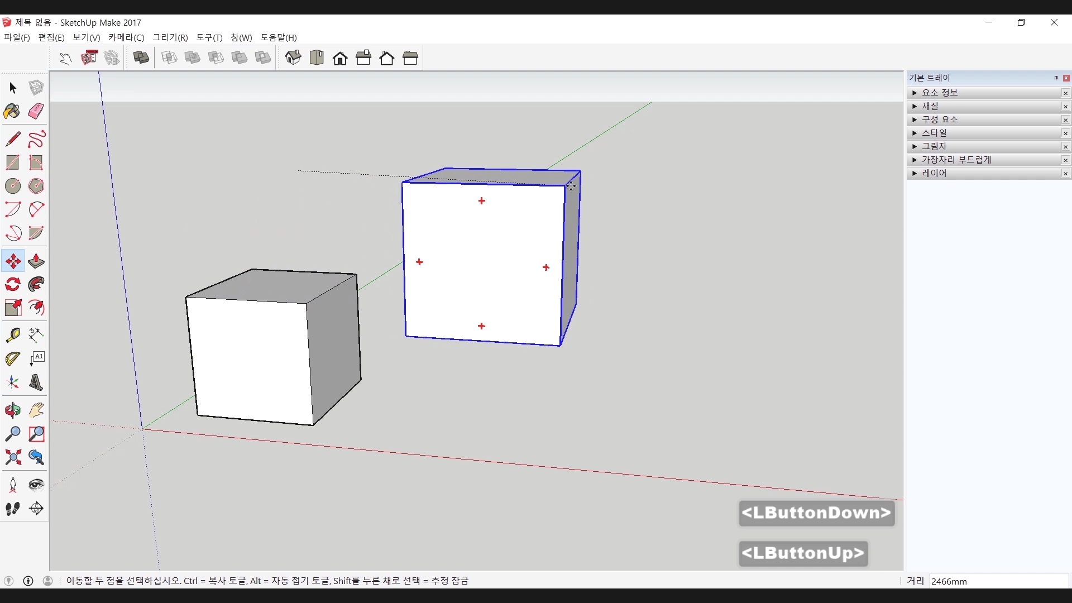Click the 거리 measurement input field
Viewport: 1072px width, 603px height.
998,581
